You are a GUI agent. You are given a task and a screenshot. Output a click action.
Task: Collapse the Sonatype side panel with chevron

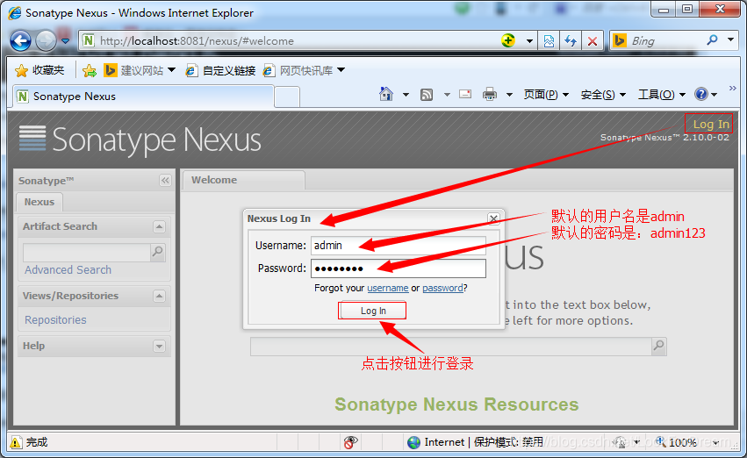click(165, 181)
